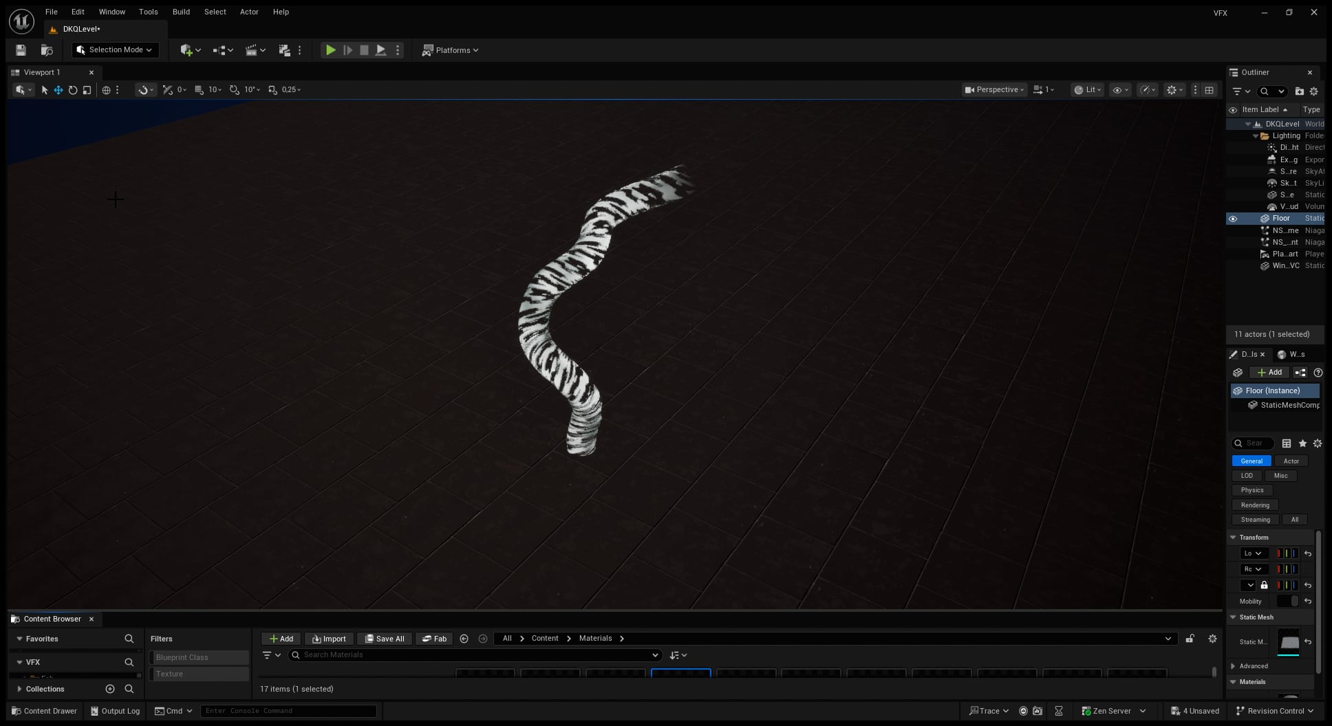Image resolution: width=1332 pixels, height=726 pixels.
Task: Open the Output Log panel
Action: [x=114, y=711]
